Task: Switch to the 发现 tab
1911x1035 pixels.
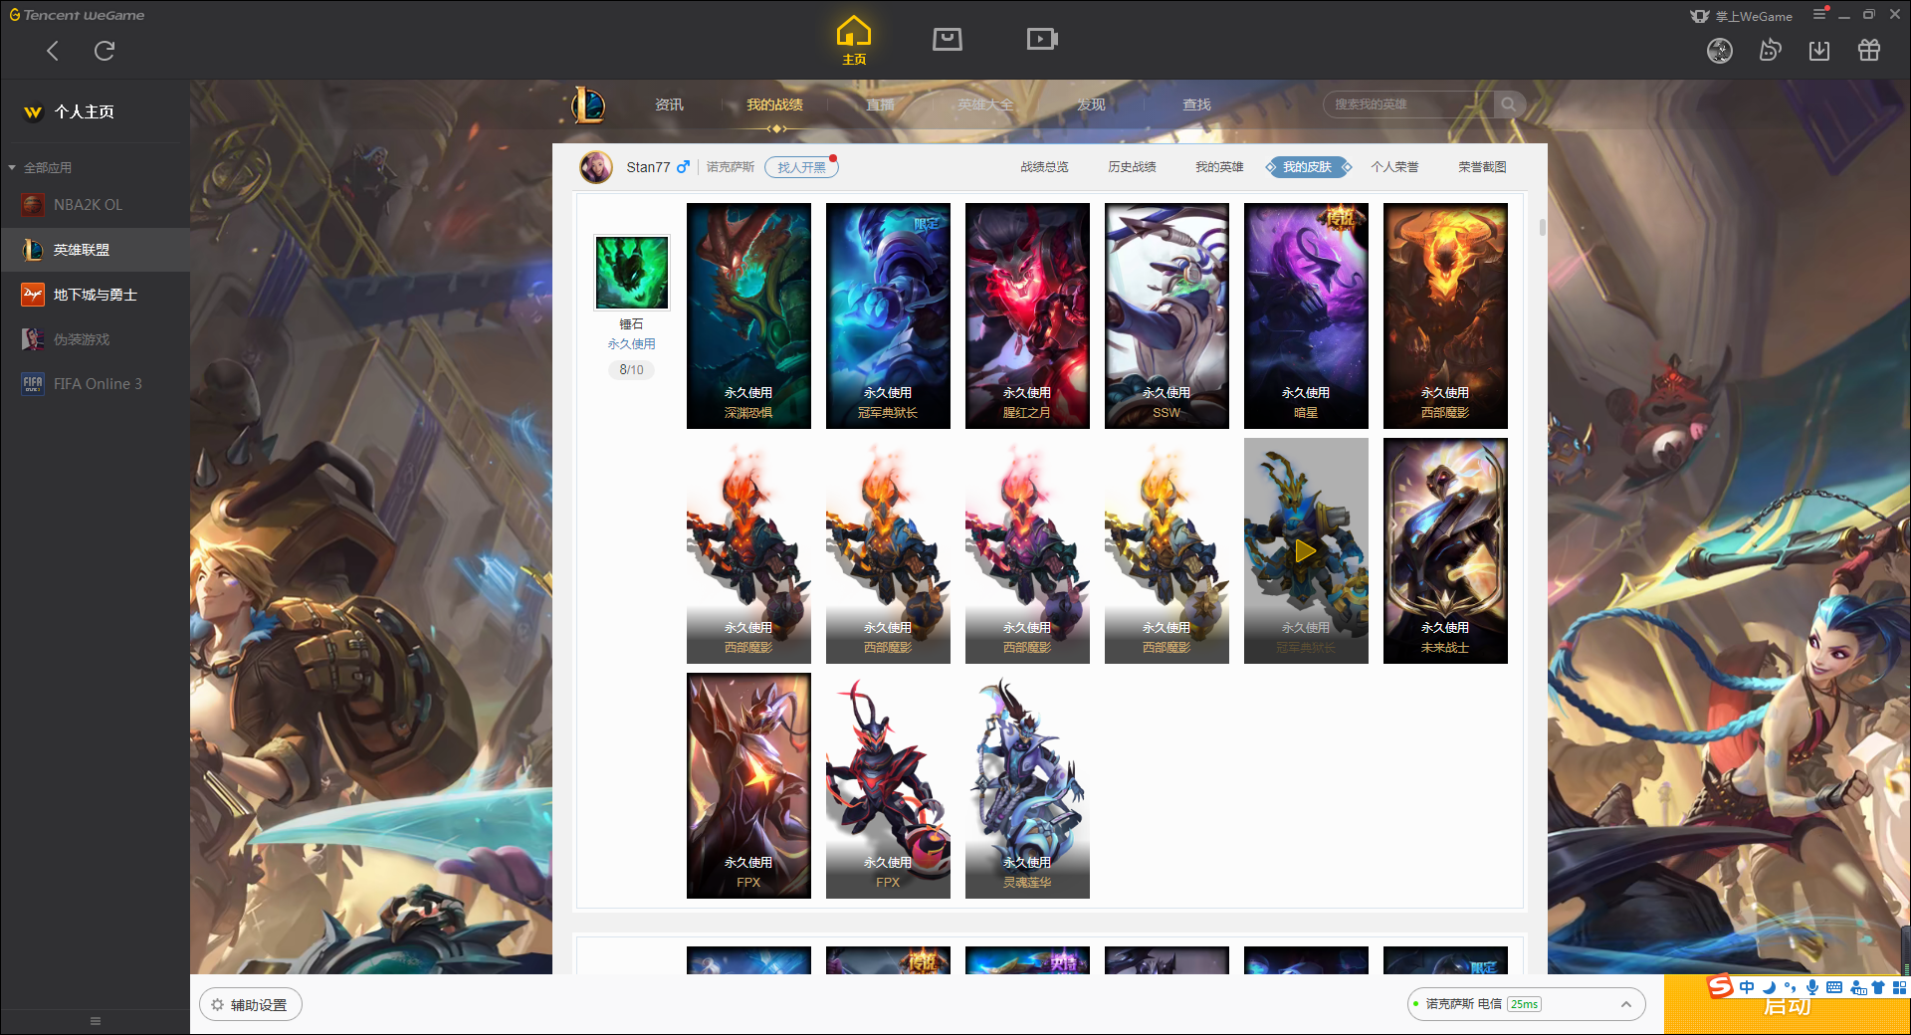Action: pos(1091,104)
